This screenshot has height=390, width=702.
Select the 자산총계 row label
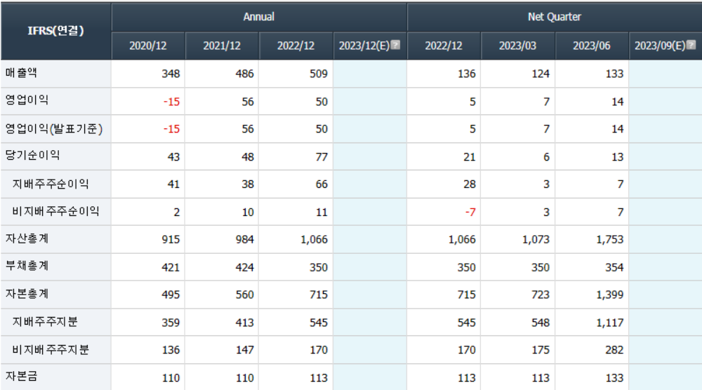point(27,238)
